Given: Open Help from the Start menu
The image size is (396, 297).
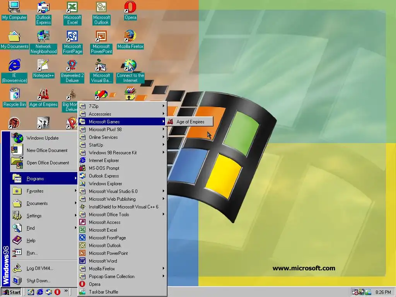Looking at the screenshot, I should point(44,241).
